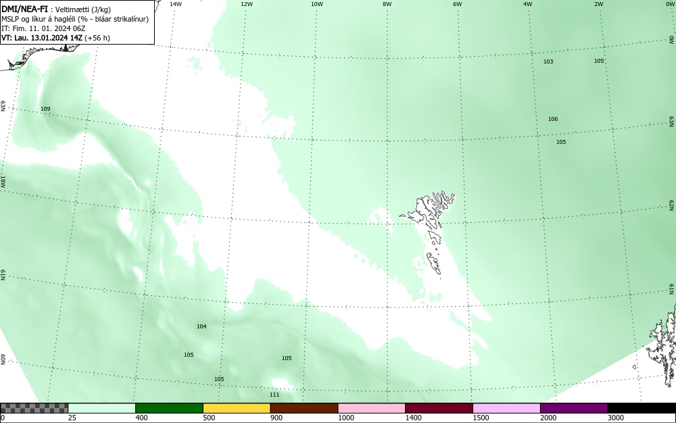Click the 2W longitude label
The image size is (676, 423).
(x=598, y=4)
